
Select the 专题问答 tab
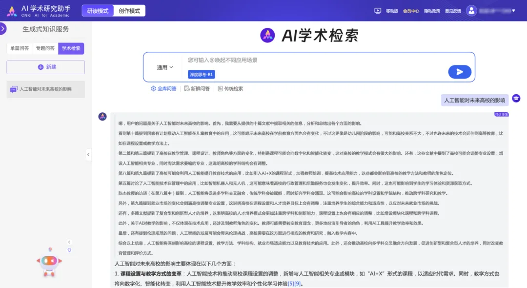click(x=45, y=48)
